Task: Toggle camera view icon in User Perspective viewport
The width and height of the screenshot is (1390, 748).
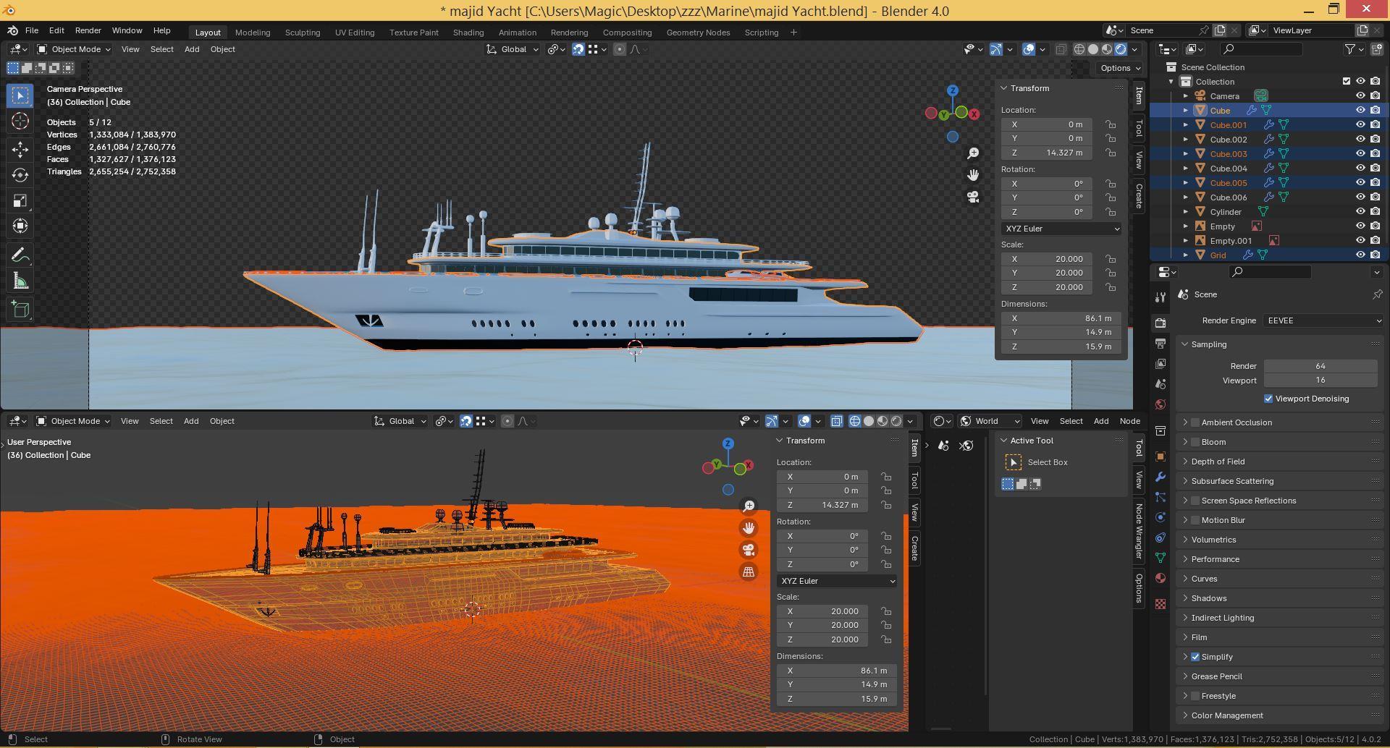Action: click(749, 550)
